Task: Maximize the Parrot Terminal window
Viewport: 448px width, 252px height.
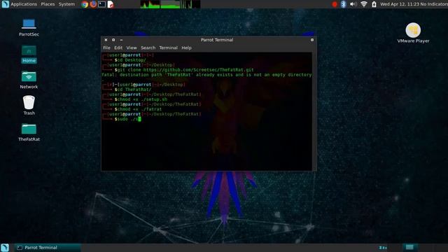Action: point(113,40)
